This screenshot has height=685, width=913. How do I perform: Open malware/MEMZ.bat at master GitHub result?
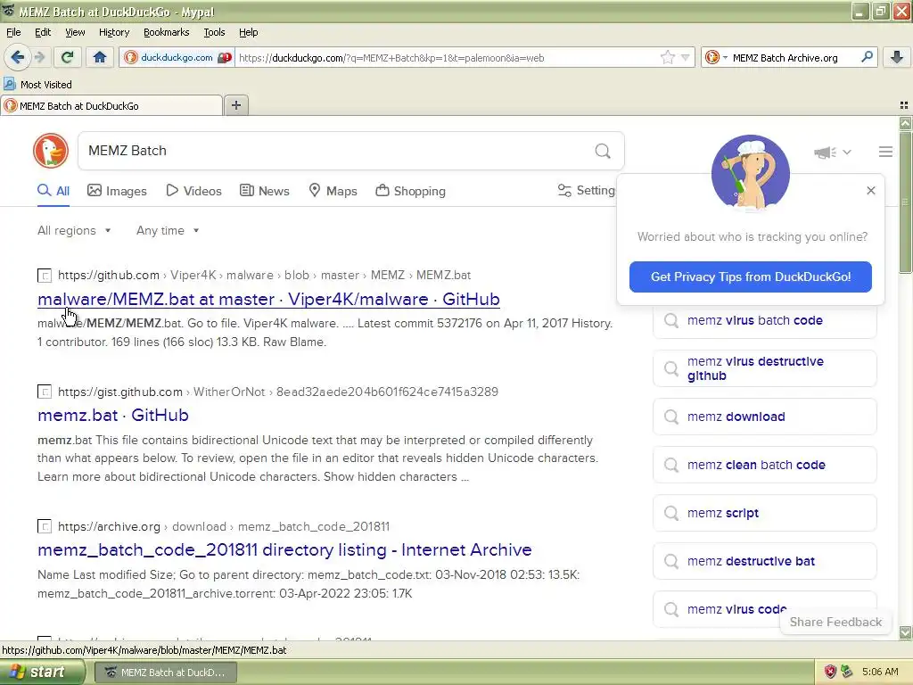pyautogui.click(x=268, y=299)
